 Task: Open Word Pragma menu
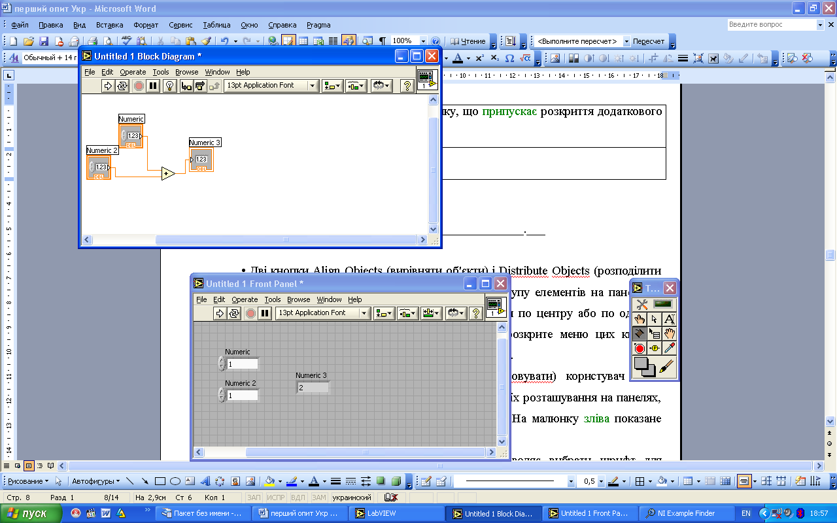pyautogui.click(x=318, y=25)
